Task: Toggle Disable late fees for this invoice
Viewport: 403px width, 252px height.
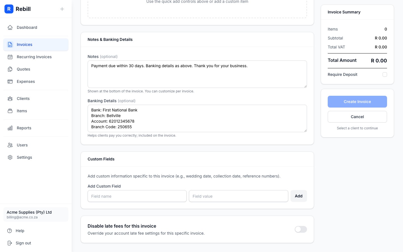Action: tap(301, 229)
